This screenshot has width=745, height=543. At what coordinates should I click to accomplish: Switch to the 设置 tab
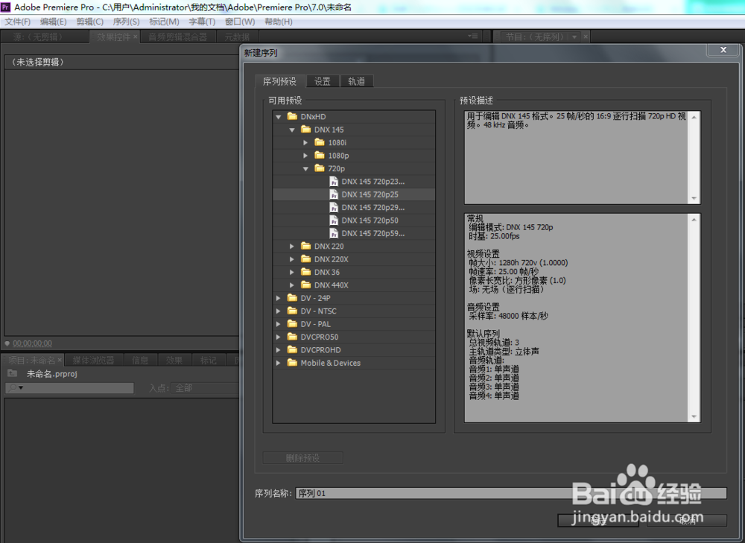(x=322, y=81)
